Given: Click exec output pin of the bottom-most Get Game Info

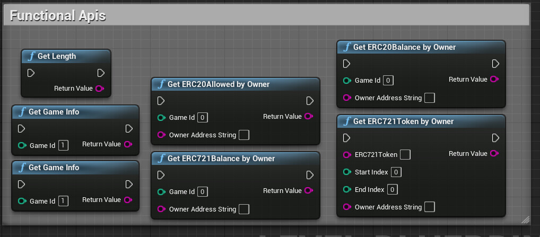Looking at the screenshot, I should (129, 185).
